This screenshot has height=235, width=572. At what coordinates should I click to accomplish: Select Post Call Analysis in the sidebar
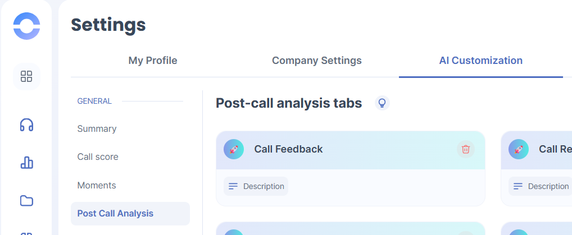tap(115, 213)
